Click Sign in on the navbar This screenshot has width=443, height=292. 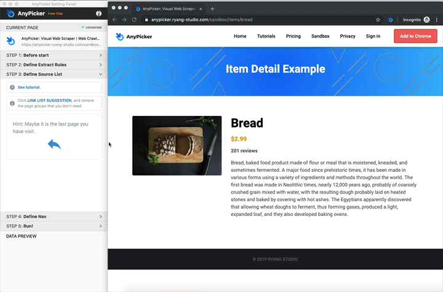tap(373, 36)
